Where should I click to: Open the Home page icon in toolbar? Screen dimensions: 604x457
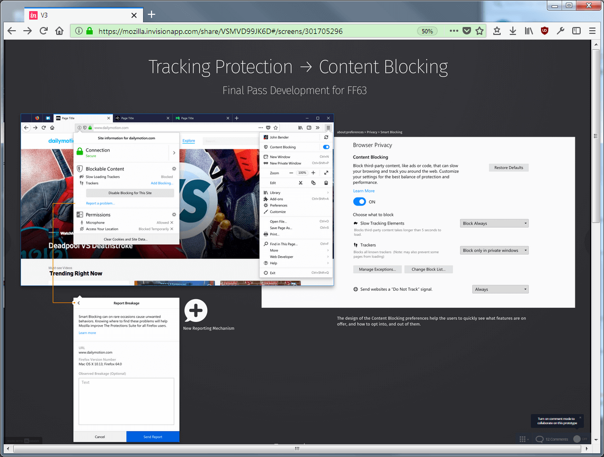[x=59, y=31]
